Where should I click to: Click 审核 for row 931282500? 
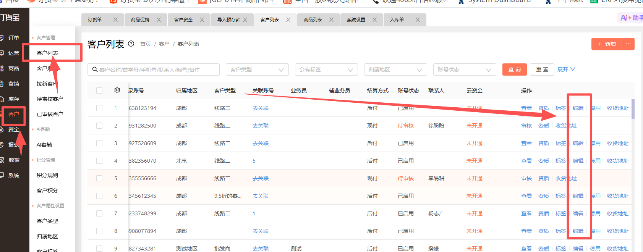tap(526, 126)
